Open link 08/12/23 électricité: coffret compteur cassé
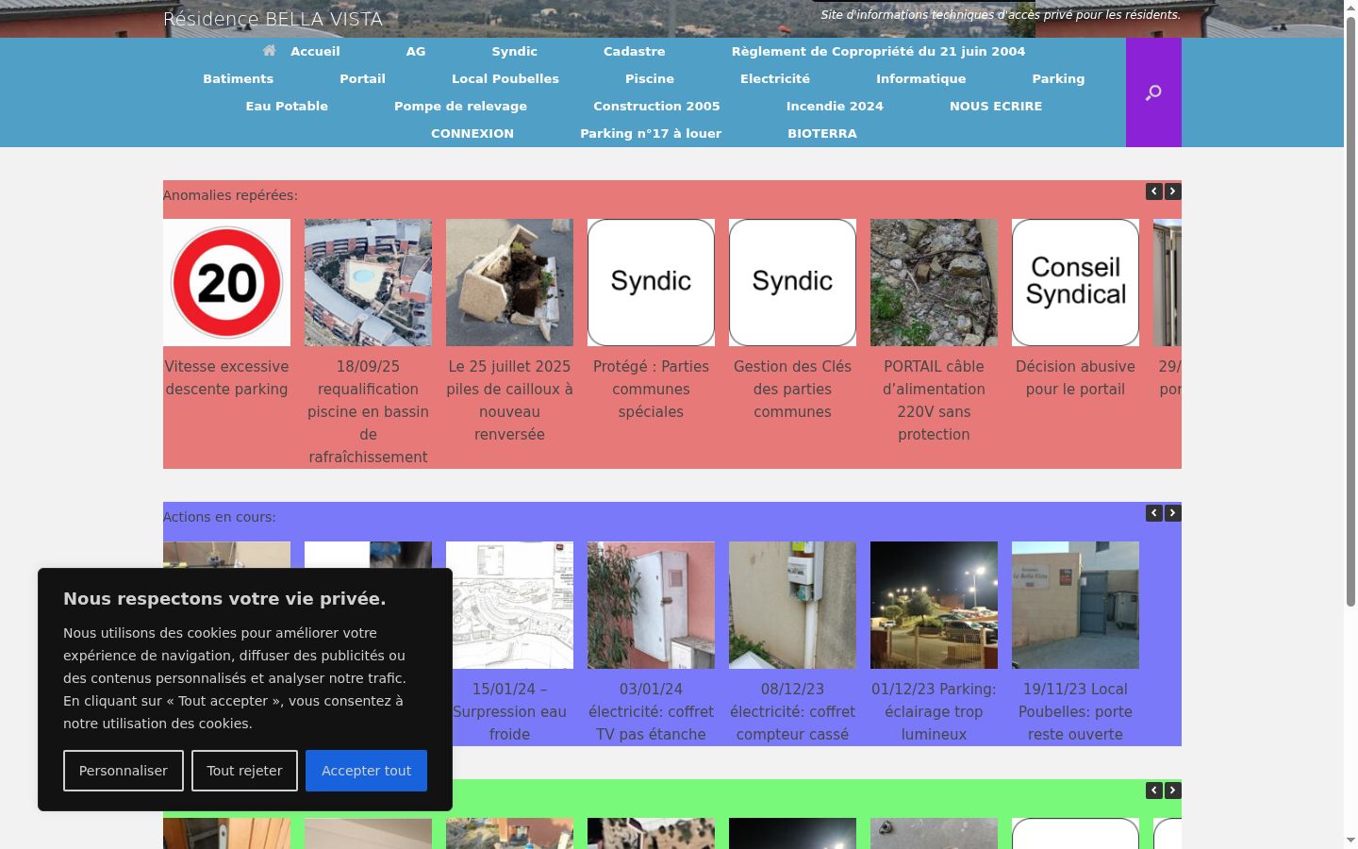1358x849 pixels. 792,712
